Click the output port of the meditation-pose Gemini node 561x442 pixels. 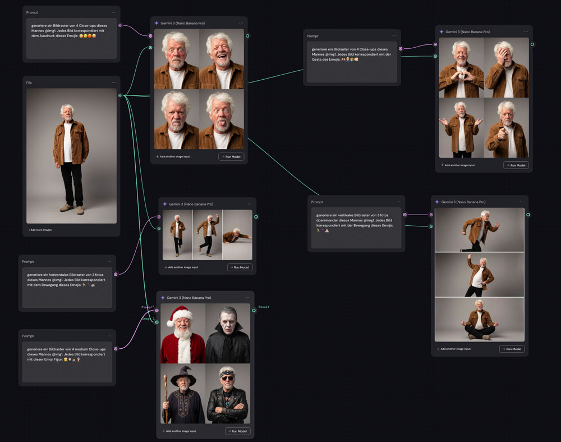click(x=528, y=215)
